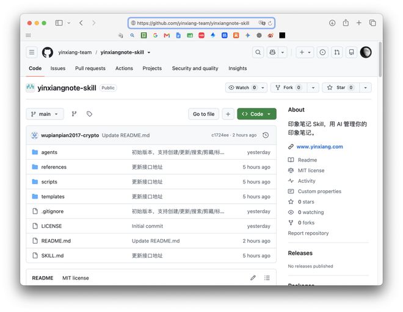The image size is (403, 312).
Task: Open the yinxiang-team owner link
Action: [74, 52]
